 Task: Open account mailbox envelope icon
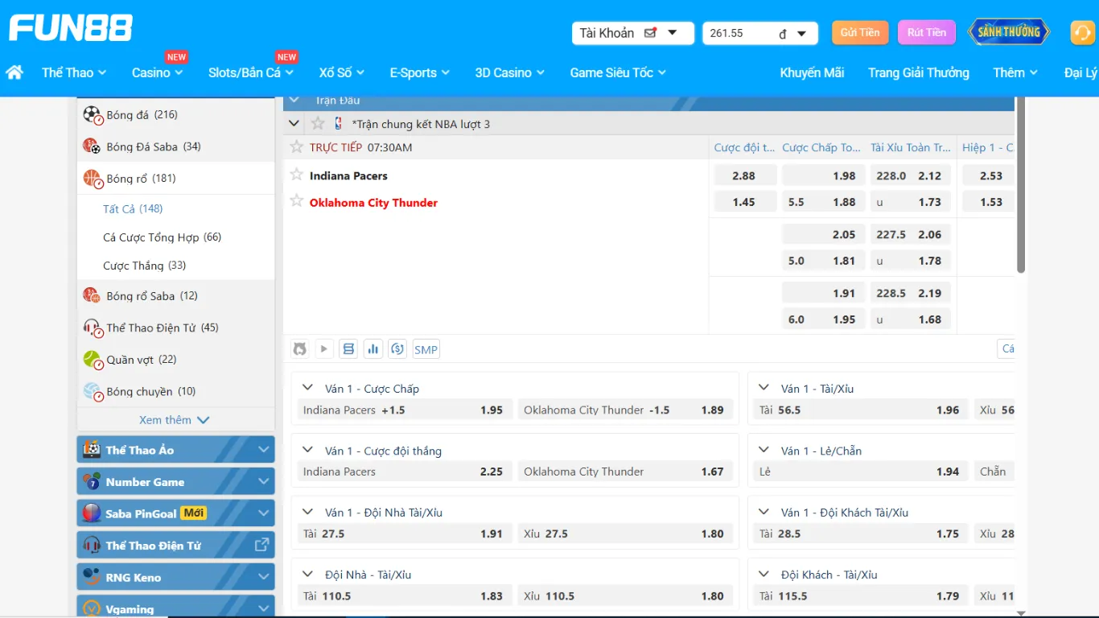point(651,33)
